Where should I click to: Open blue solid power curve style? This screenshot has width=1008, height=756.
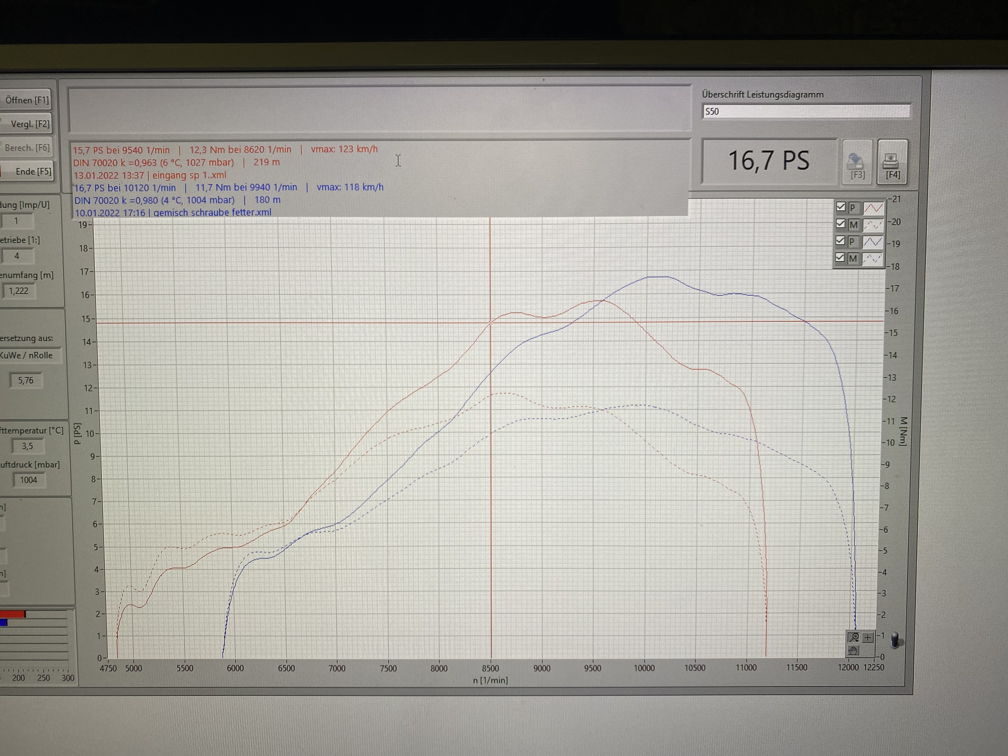click(873, 241)
